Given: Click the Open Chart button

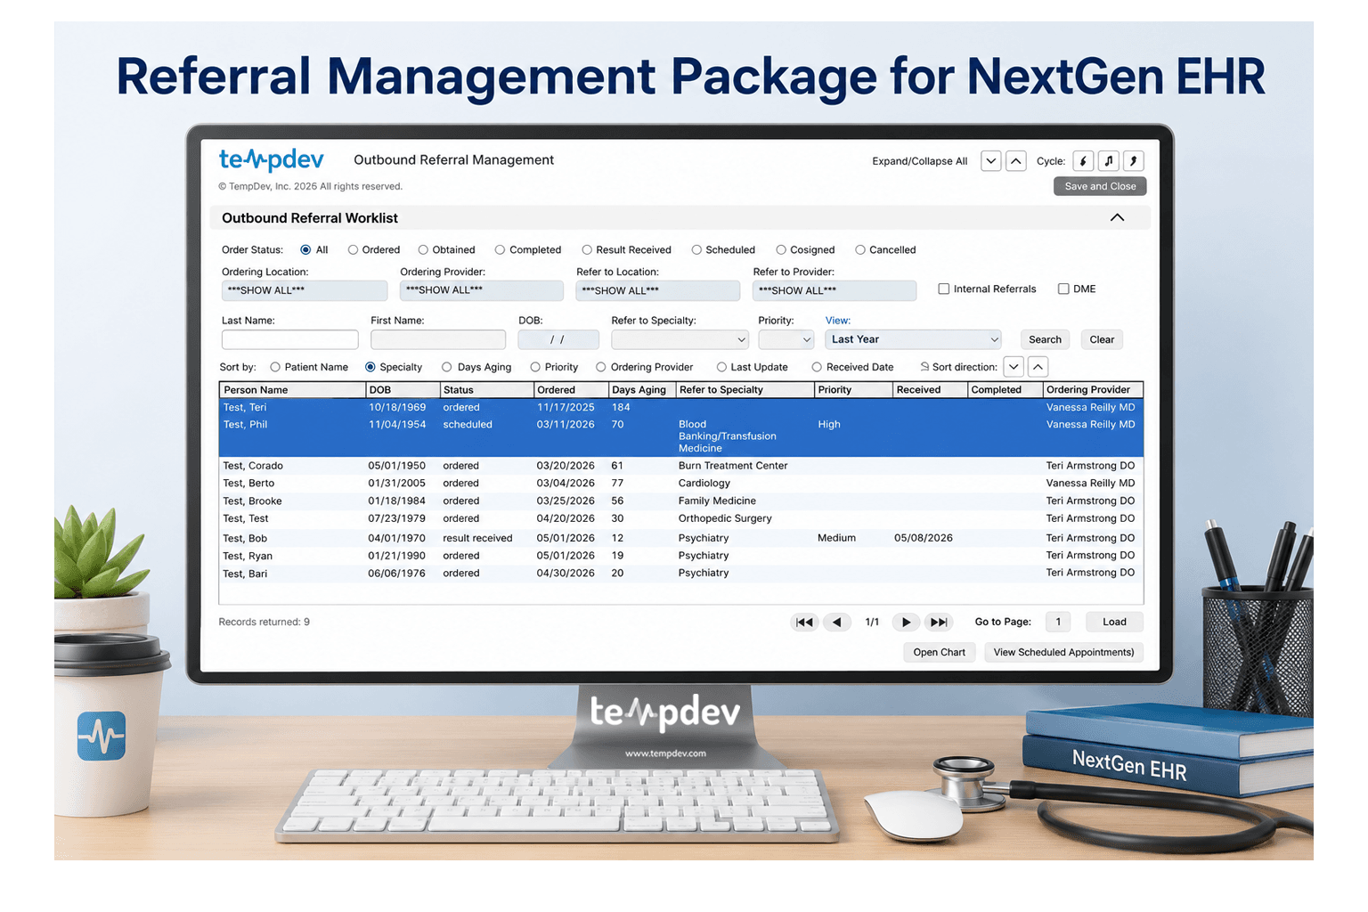Looking at the screenshot, I should tap(939, 653).
